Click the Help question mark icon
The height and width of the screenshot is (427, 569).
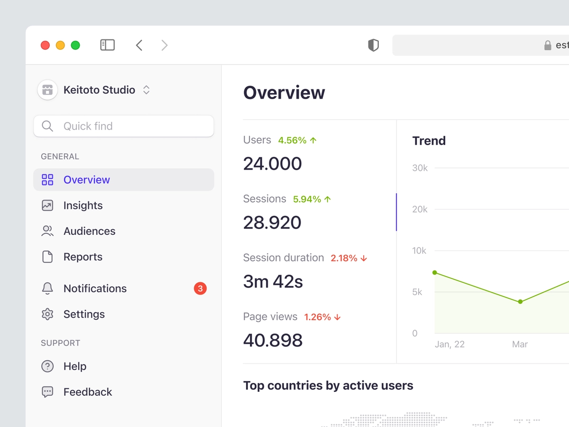coord(47,366)
